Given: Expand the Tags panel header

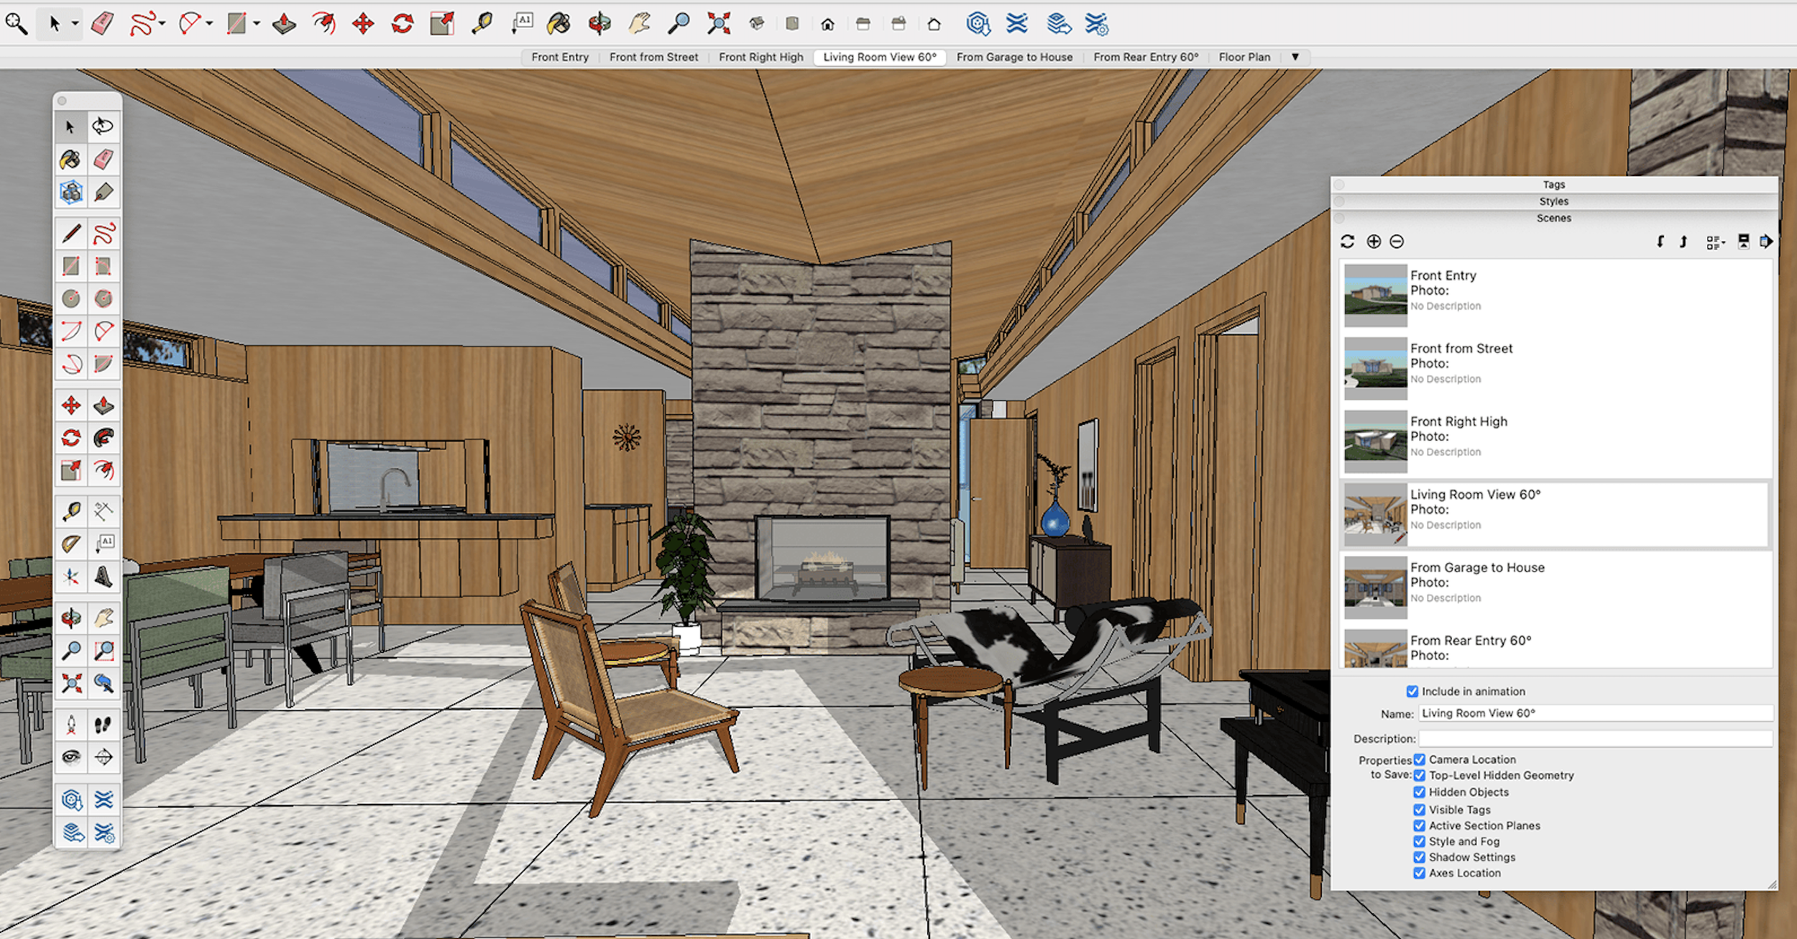Looking at the screenshot, I should pos(1553,185).
